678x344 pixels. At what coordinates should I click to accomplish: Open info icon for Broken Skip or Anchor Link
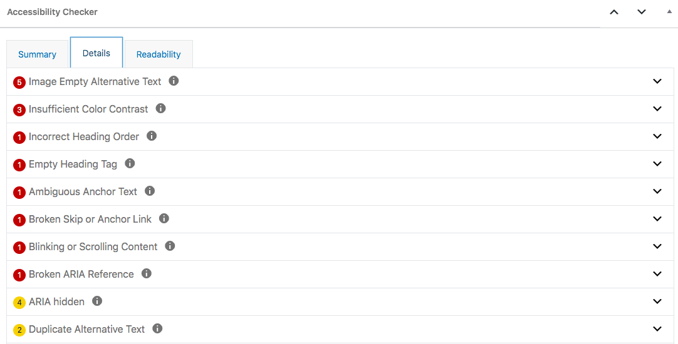(x=164, y=218)
